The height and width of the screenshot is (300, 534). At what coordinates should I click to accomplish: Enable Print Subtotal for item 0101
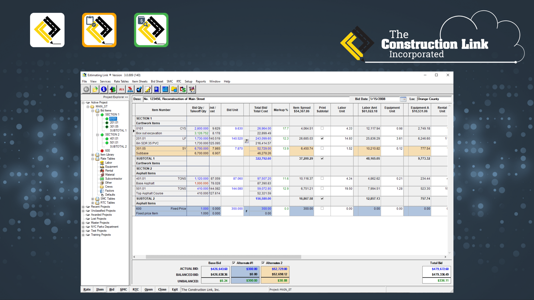[x=322, y=129]
